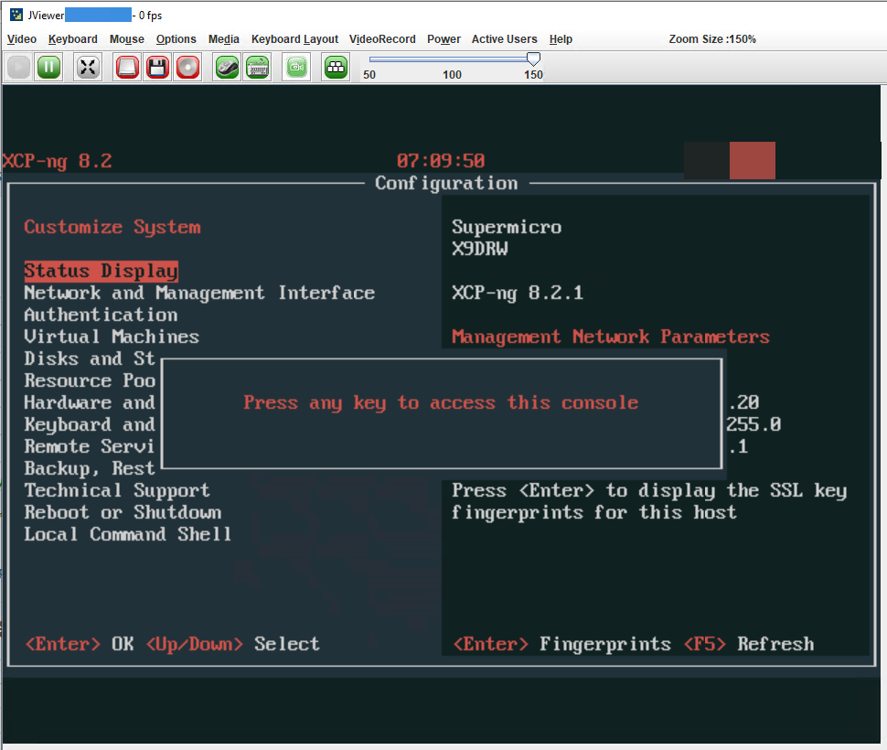Select Status Display menu entry
This screenshot has width=887, height=750.
coord(101,271)
